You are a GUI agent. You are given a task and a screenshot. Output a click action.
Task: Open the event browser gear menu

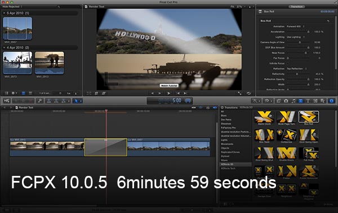pos(14,93)
